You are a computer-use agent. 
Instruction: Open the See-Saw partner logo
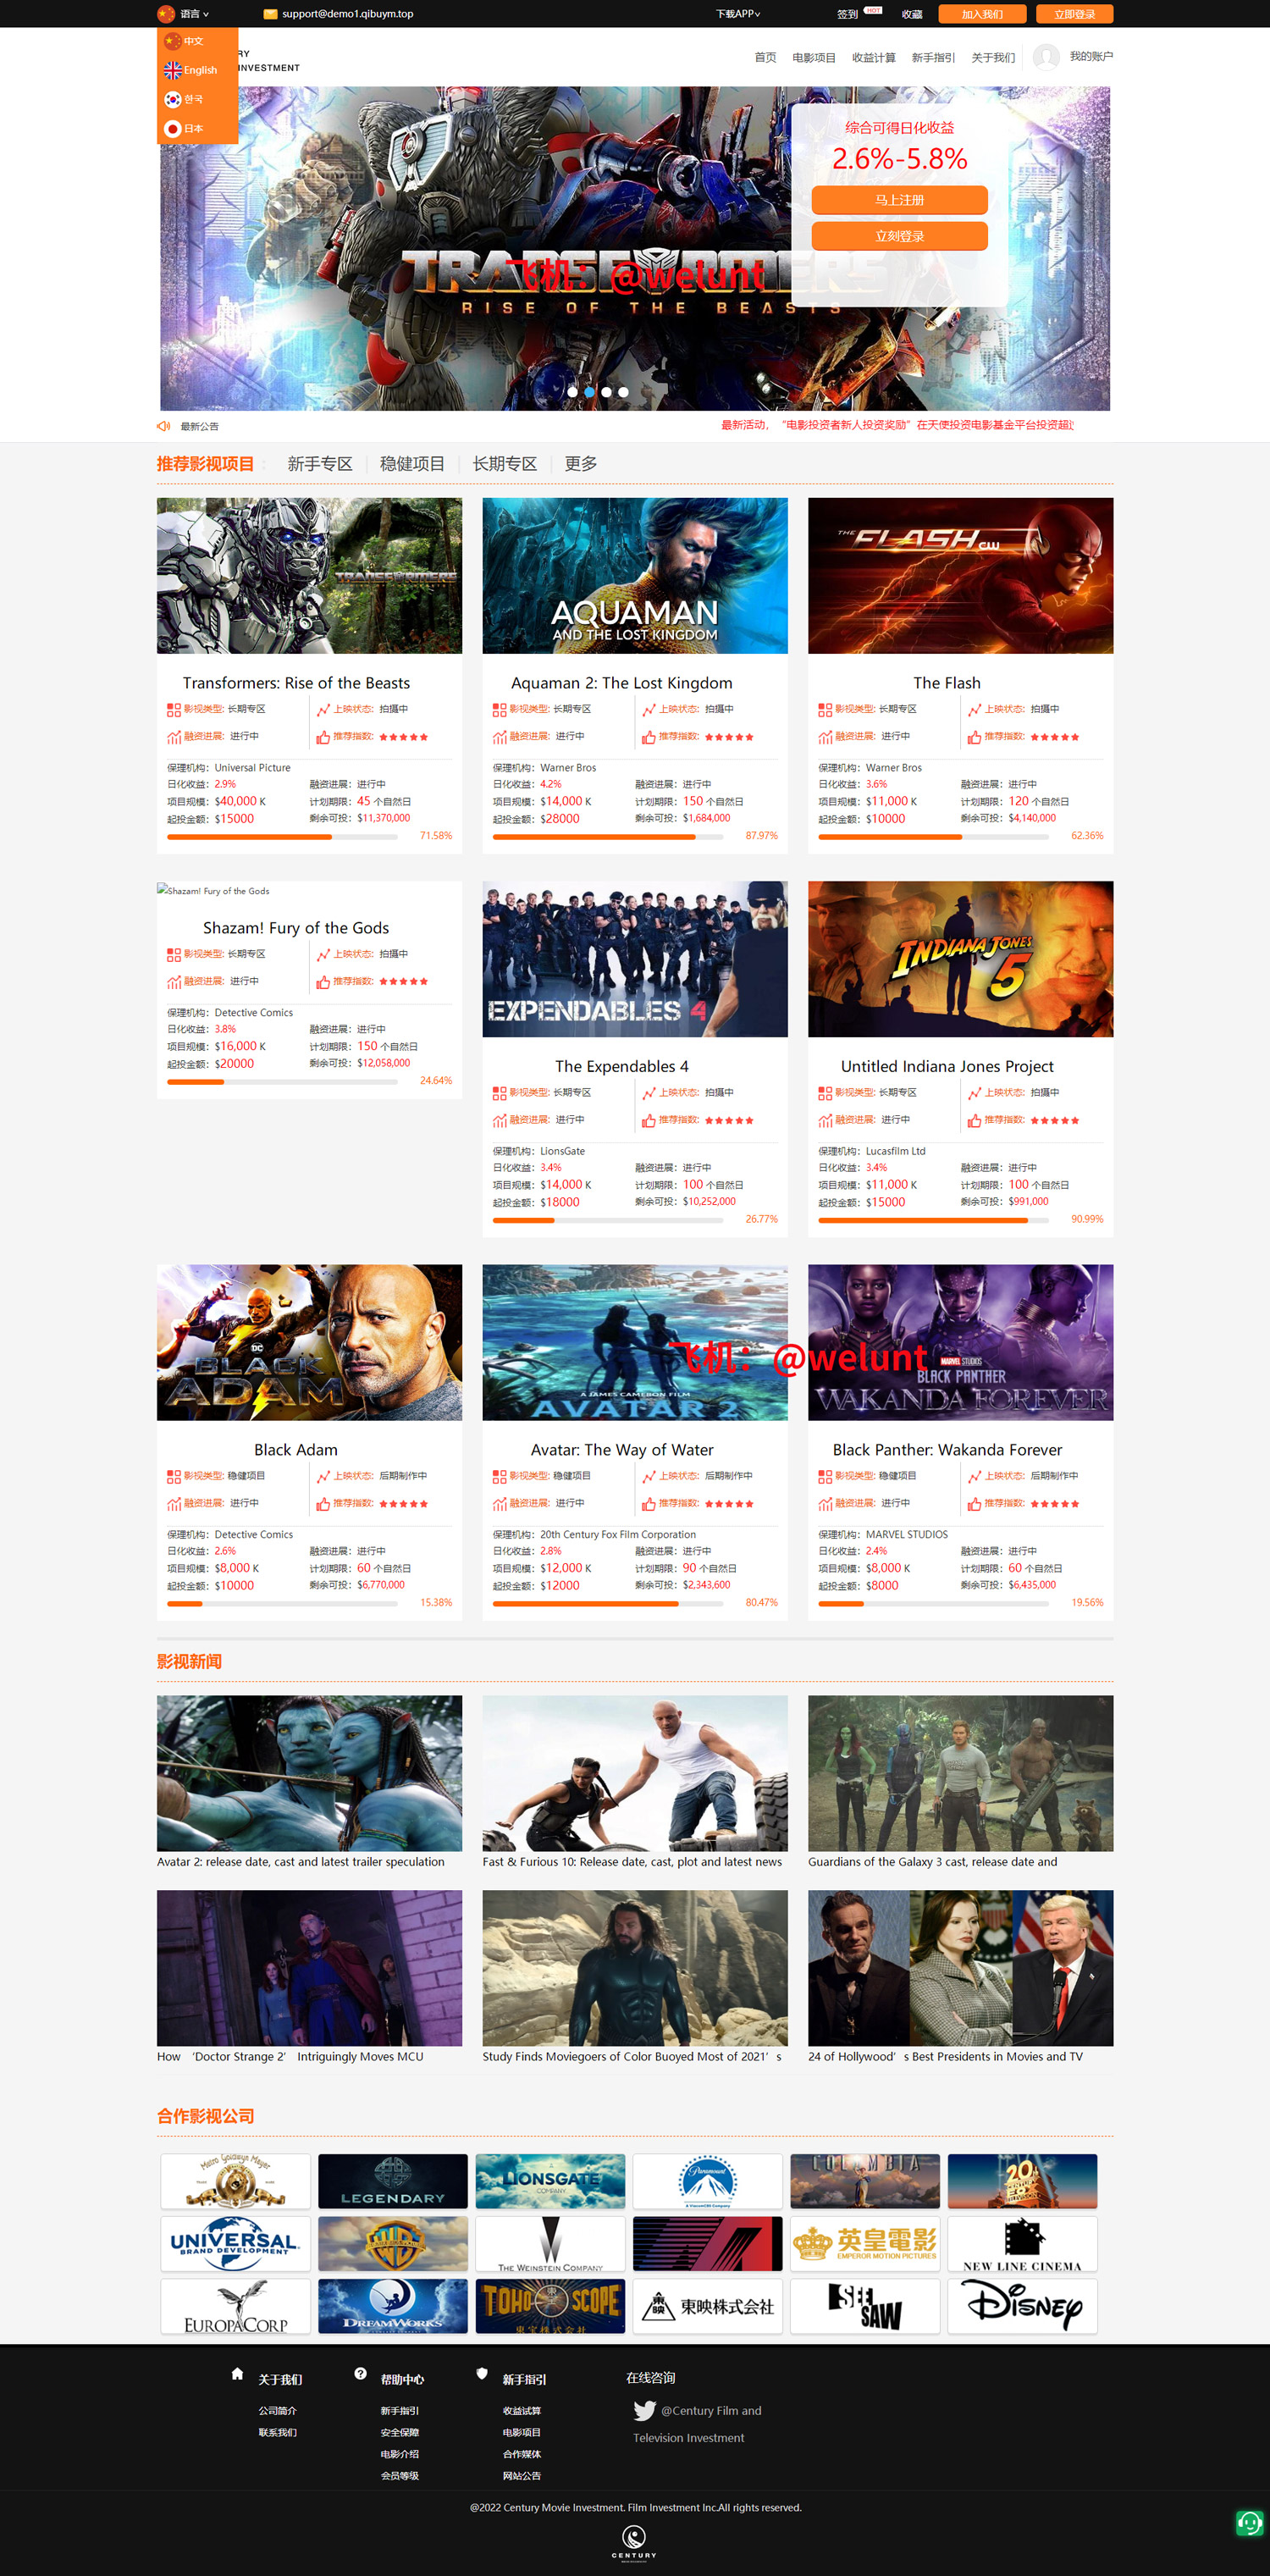[x=865, y=2306]
